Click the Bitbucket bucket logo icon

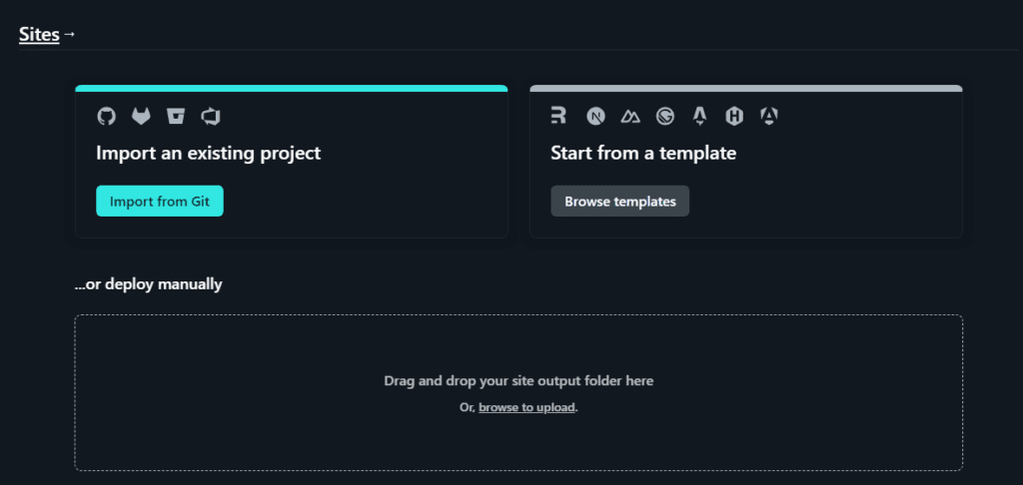[176, 117]
